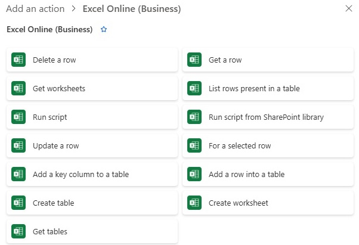The image size is (359, 245).
Task: Click the Excel icon beside Get tables
Action: click(x=18, y=231)
